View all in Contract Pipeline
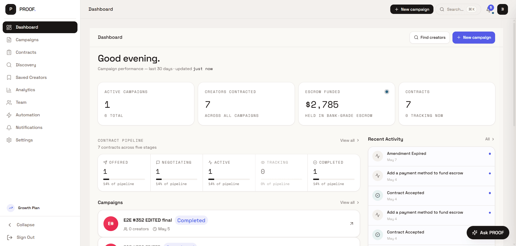Screen dimensions: 516x246 click(x=350, y=140)
